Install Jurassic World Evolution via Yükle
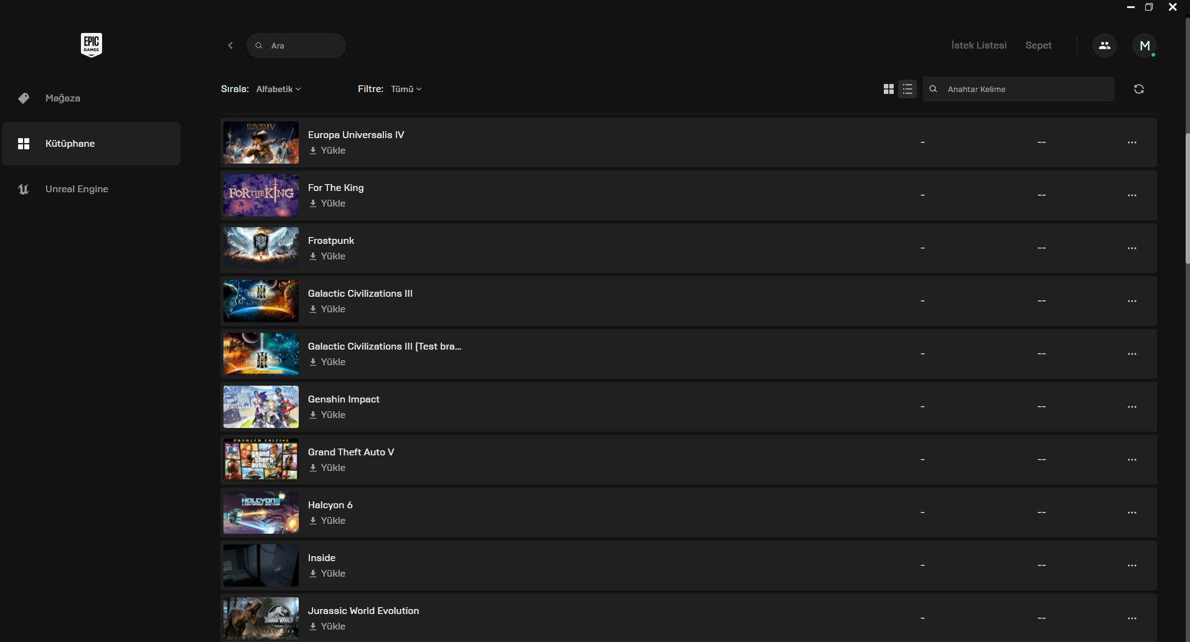 (327, 626)
